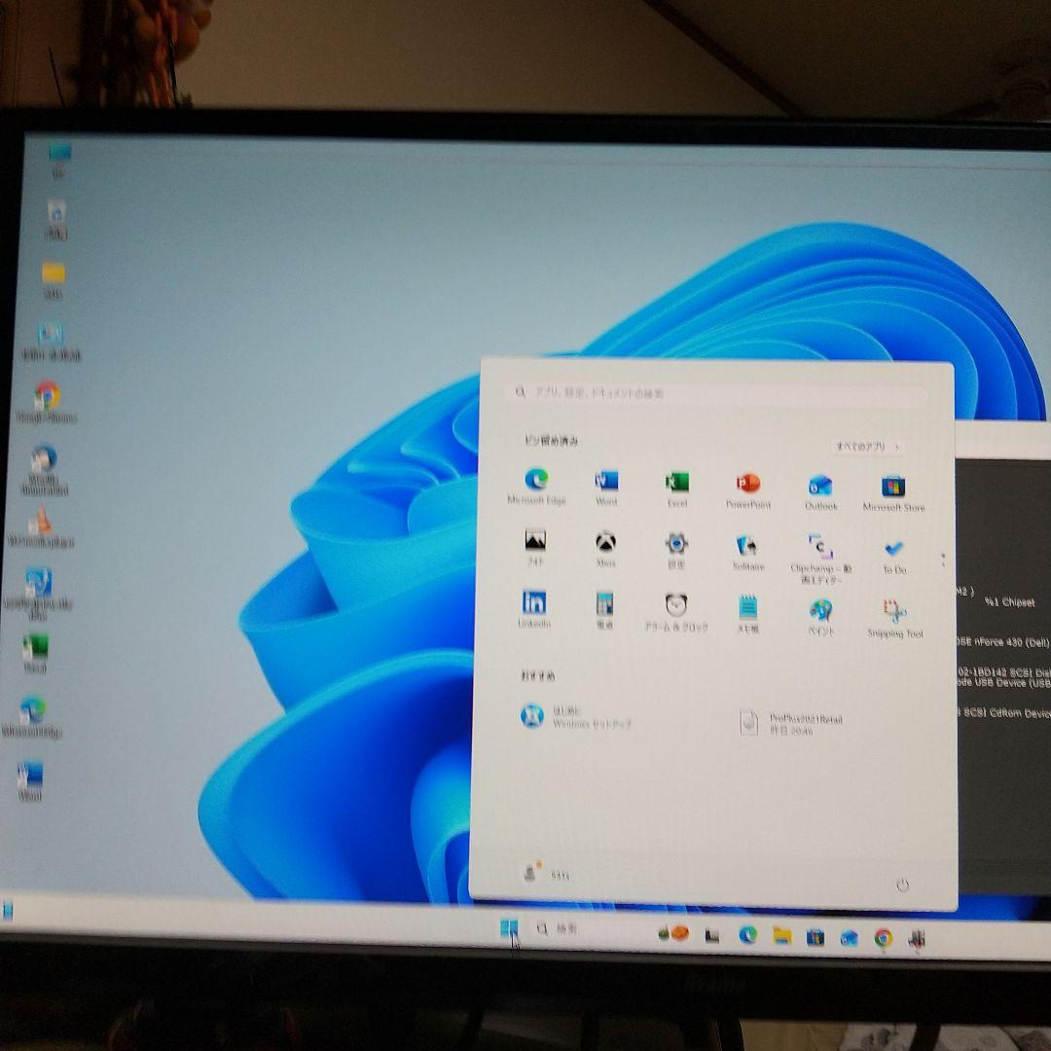
Task: Click the power button in Start menu
Action: [902, 885]
